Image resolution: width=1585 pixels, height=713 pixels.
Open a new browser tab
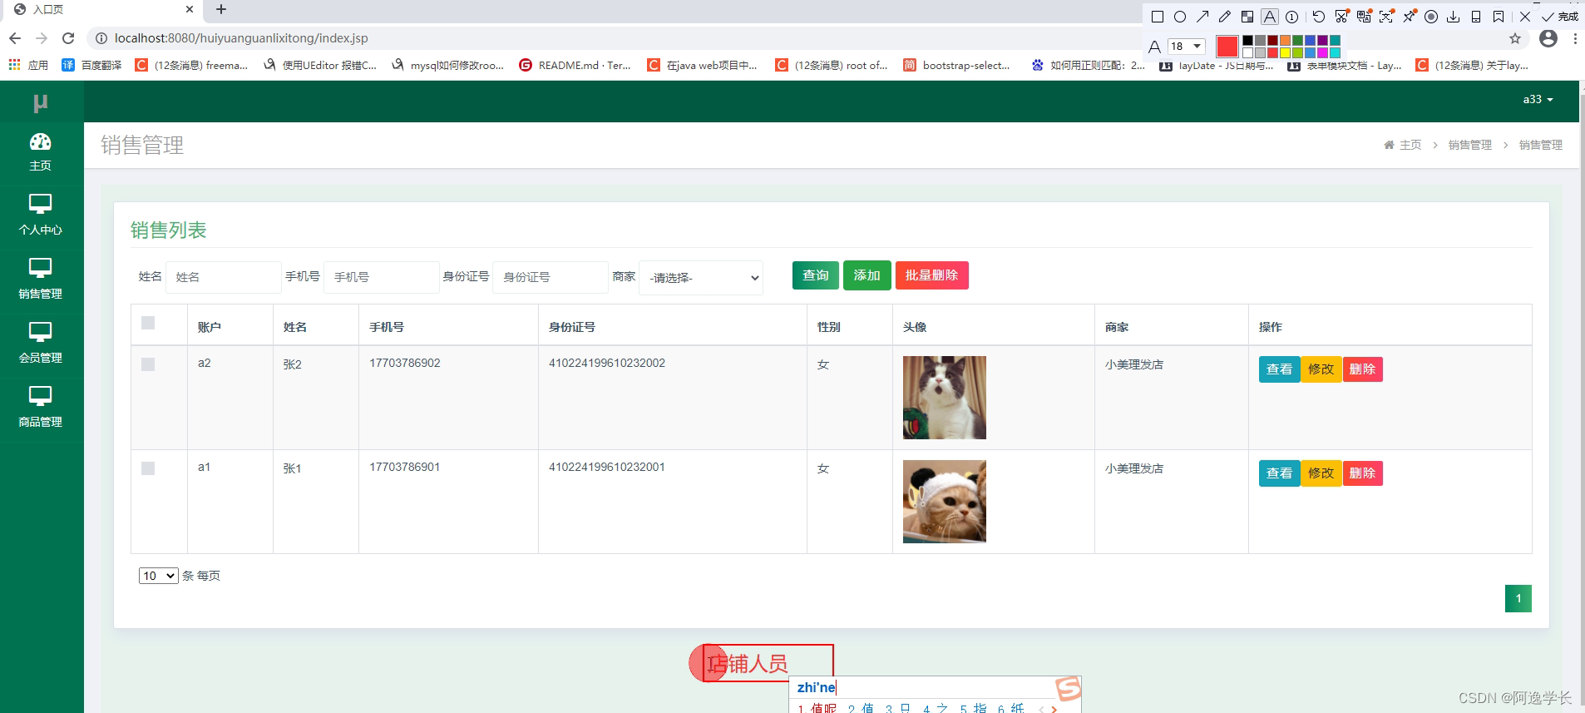pyautogui.click(x=221, y=10)
